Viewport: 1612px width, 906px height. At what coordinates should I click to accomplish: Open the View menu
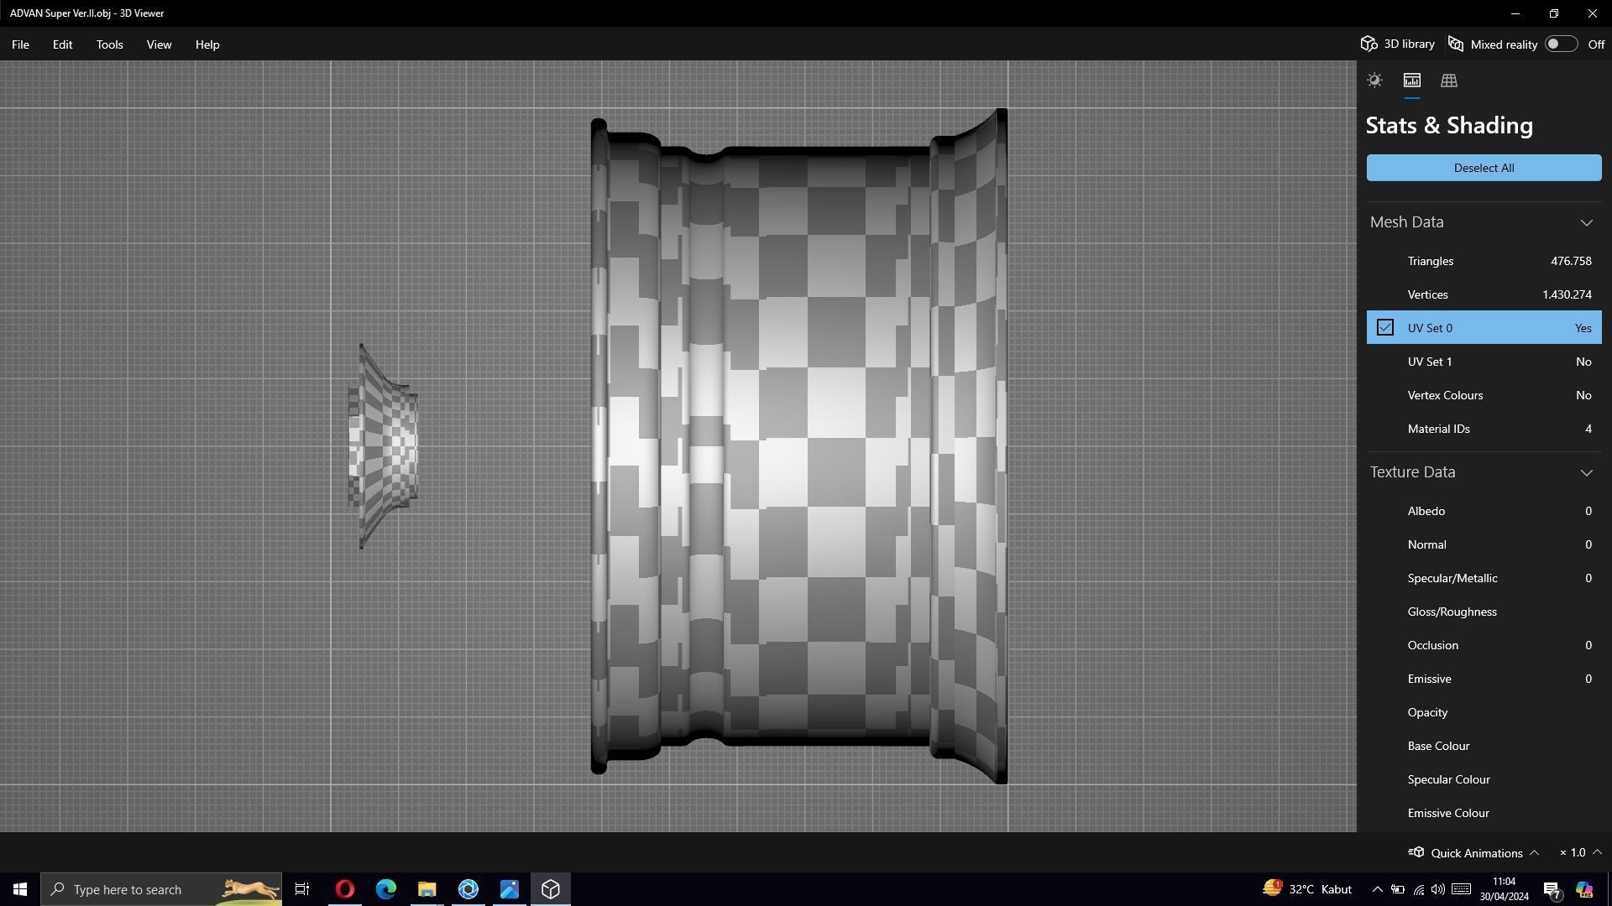tap(159, 44)
